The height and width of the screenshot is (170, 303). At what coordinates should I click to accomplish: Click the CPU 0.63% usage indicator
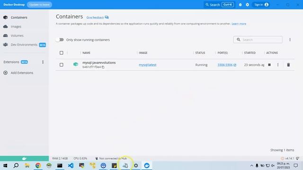click(80, 159)
